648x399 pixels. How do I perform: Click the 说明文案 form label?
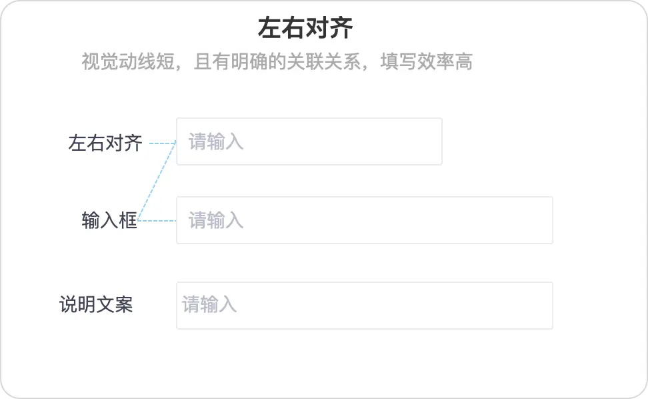tap(96, 304)
